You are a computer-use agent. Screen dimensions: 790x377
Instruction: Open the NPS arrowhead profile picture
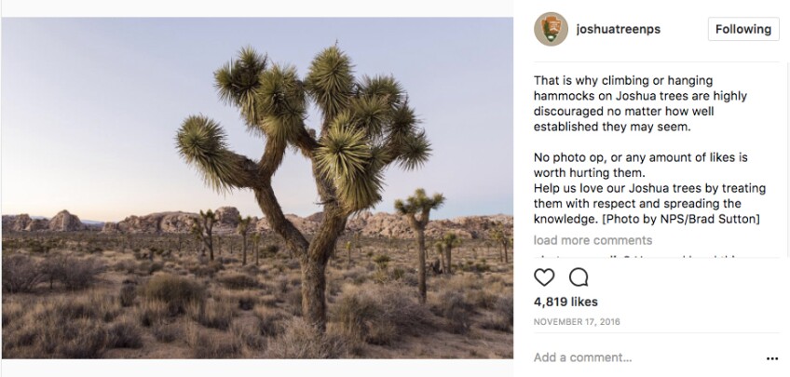pos(551,29)
